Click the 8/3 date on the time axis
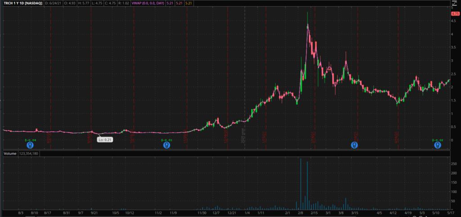This screenshot has height=217, width=461. (20, 213)
